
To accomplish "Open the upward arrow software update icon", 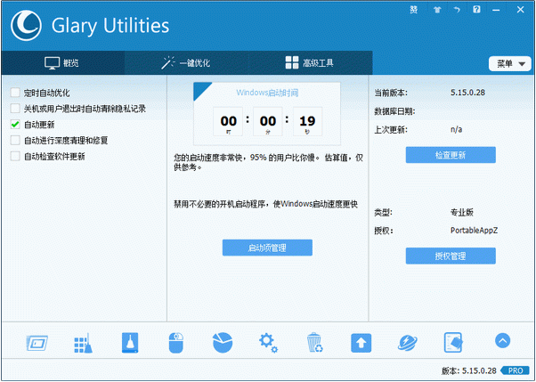I will click(x=361, y=342).
